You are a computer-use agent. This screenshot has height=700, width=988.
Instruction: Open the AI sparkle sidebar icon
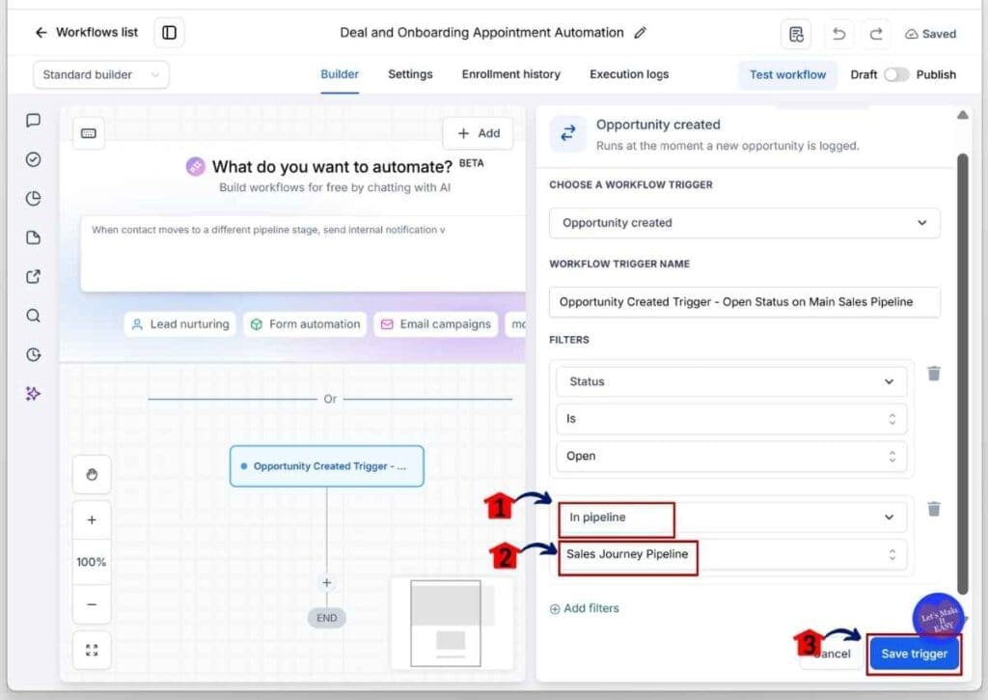[x=34, y=394]
